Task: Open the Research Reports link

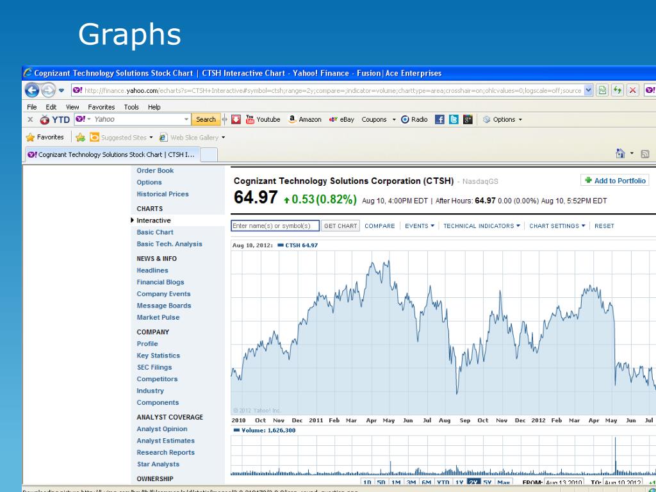Action: click(x=166, y=453)
